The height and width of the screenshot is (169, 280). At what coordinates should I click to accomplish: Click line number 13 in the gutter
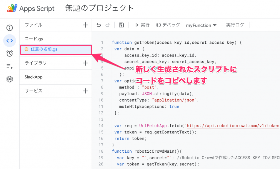click(101, 119)
